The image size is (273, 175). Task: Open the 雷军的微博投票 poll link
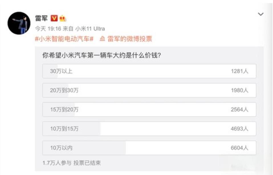130,39
